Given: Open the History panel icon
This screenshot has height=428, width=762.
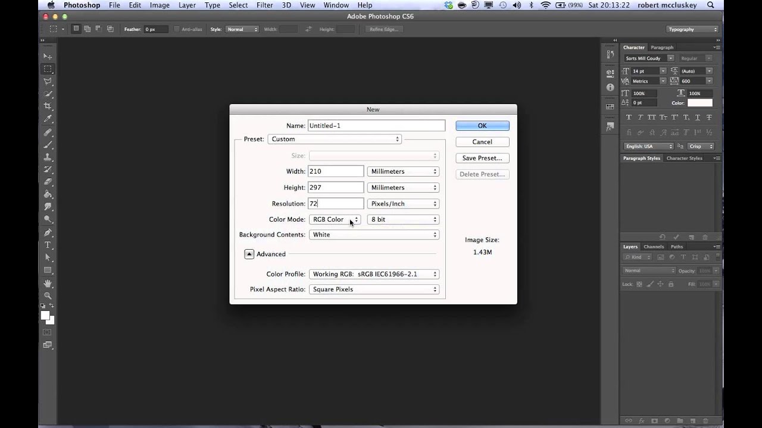Looking at the screenshot, I should coord(610,55).
